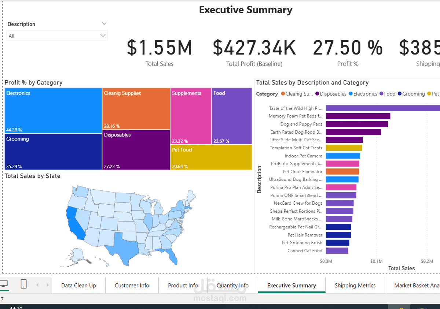Select the Pet Grooming Brush bar
The width and height of the screenshot is (440, 309).
pos(338,243)
